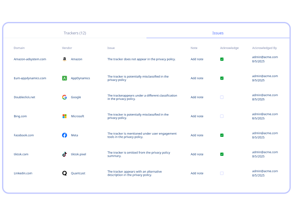Click the Quantcast logo icon
Screen dimensions: 293x216
pos(65,173)
